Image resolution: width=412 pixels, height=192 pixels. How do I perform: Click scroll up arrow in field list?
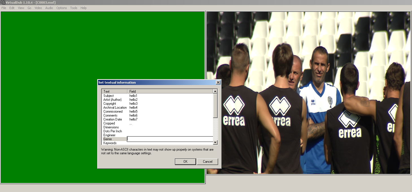pos(215,91)
